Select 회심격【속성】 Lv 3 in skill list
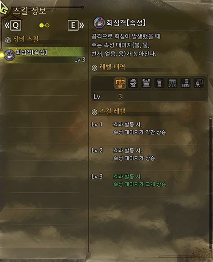 coord(44,55)
